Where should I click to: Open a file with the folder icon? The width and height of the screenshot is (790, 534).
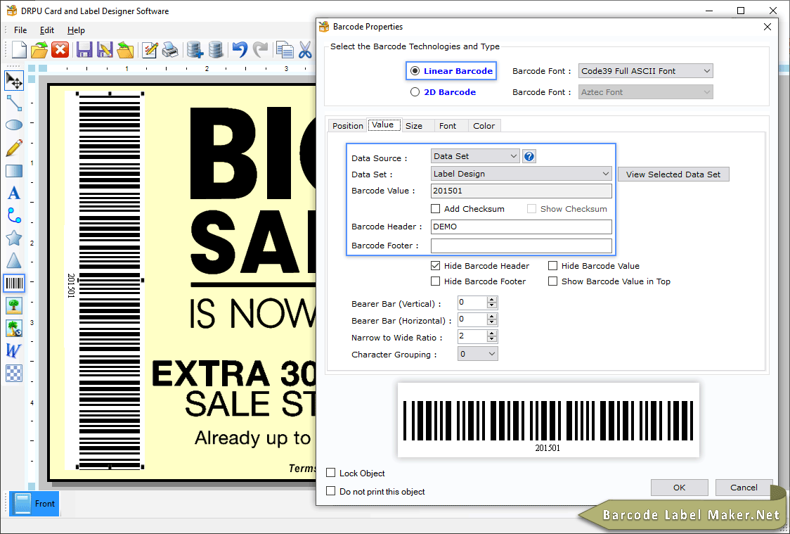(39, 49)
